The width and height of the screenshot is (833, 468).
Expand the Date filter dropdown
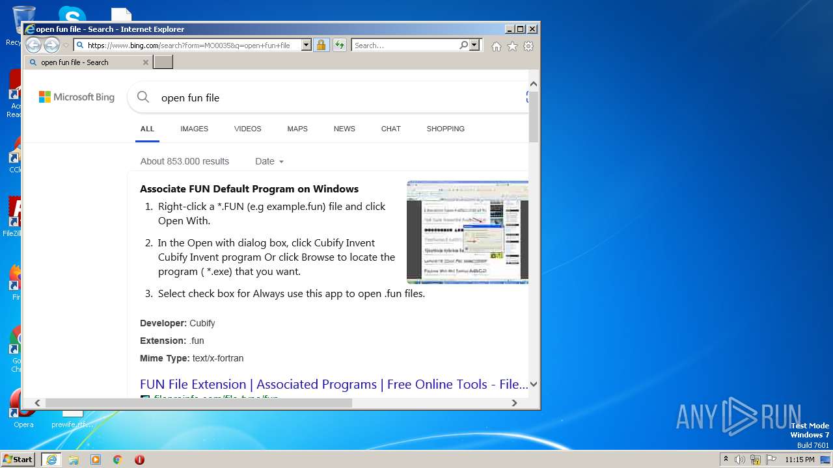pyautogui.click(x=269, y=161)
